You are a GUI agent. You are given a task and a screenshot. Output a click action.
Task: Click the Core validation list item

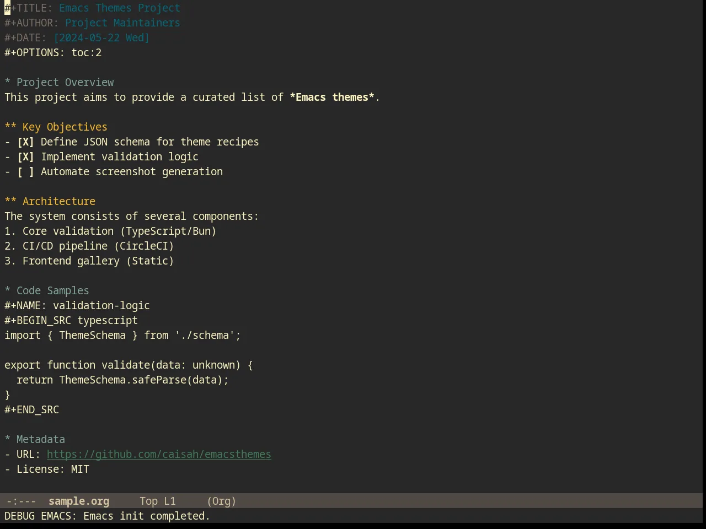(110, 231)
